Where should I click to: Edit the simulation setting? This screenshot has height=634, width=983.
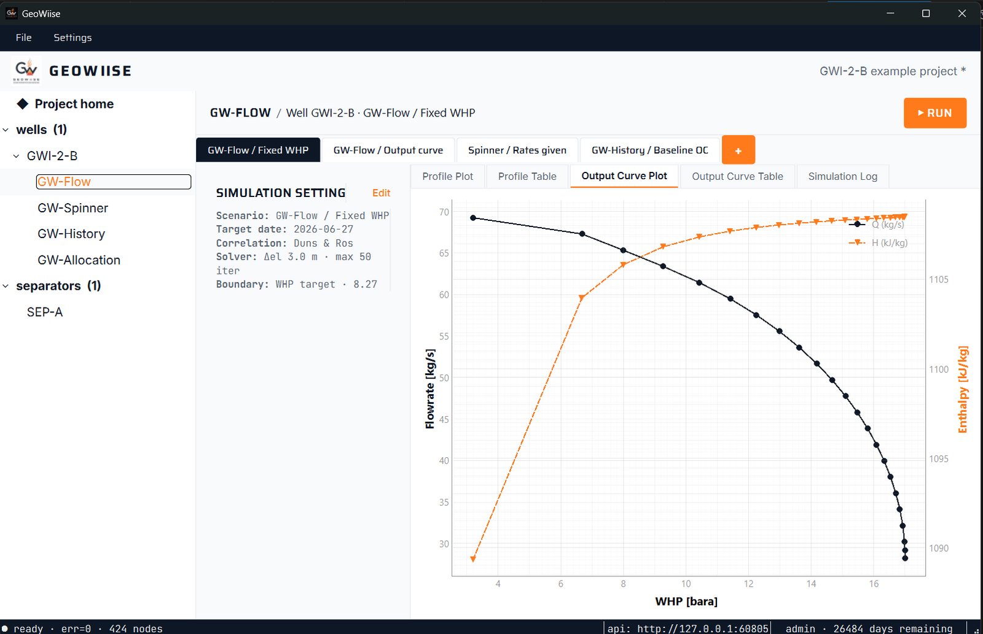tap(381, 193)
